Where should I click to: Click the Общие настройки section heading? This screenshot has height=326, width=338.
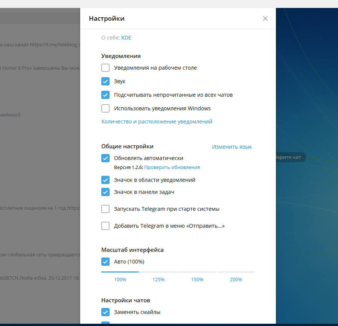127,146
